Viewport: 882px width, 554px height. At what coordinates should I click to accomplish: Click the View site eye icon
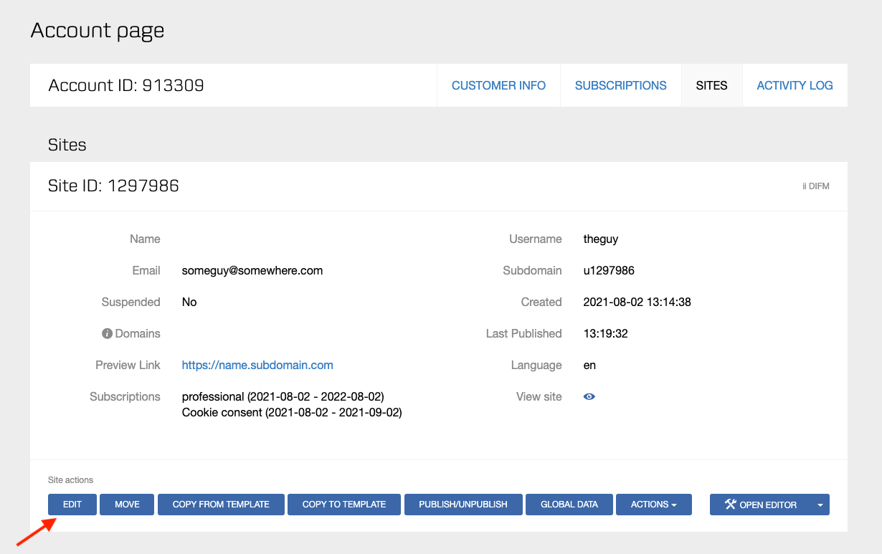(x=589, y=396)
